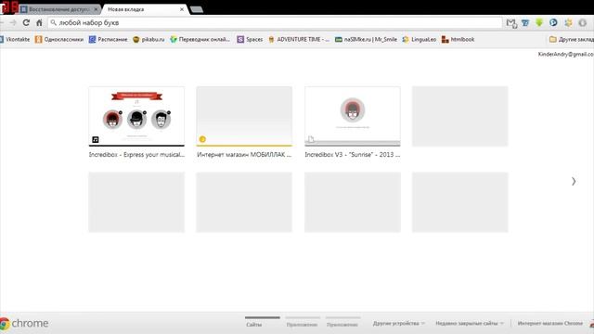Open the htmlbook bookmark
The image size is (594, 334).
pos(458,39)
